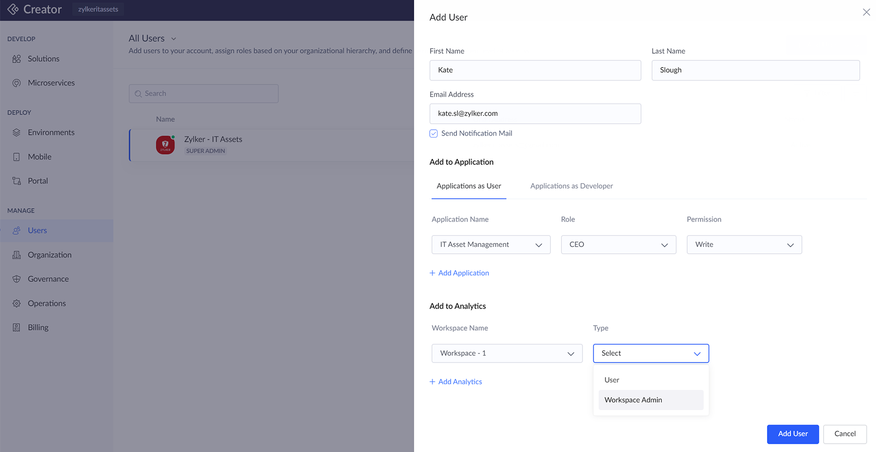Click the Solutions sidebar icon

pyautogui.click(x=17, y=59)
